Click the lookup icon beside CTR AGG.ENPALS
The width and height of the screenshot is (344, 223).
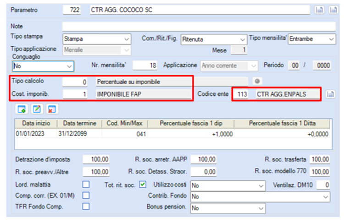point(330,94)
